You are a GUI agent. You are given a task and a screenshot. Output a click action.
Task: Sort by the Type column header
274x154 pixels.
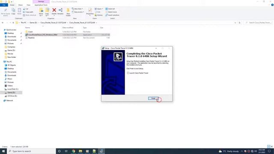click(x=85, y=28)
